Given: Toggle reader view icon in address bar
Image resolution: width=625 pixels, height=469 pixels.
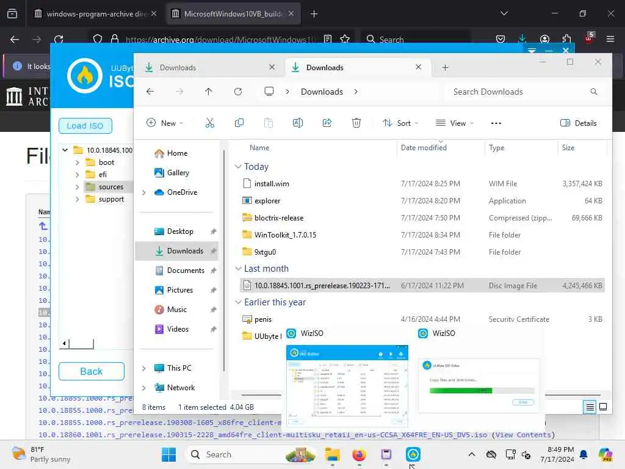Looking at the screenshot, I should [328, 39].
